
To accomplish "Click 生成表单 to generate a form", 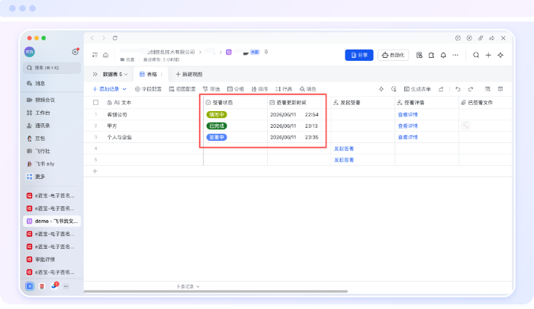I will (x=417, y=89).
